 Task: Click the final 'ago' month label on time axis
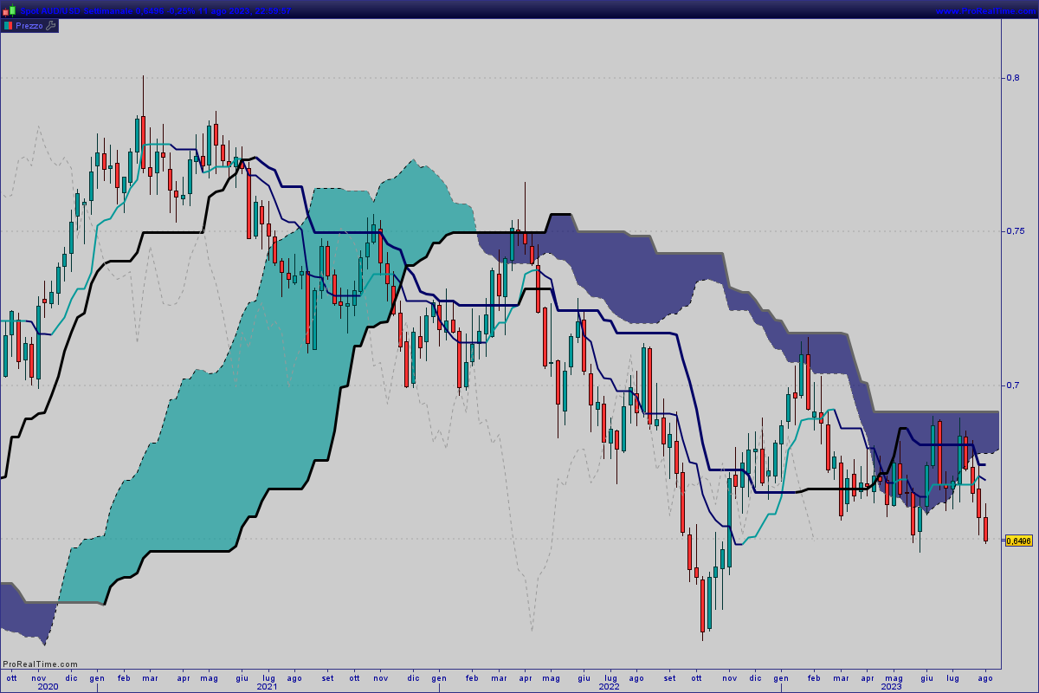point(985,677)
